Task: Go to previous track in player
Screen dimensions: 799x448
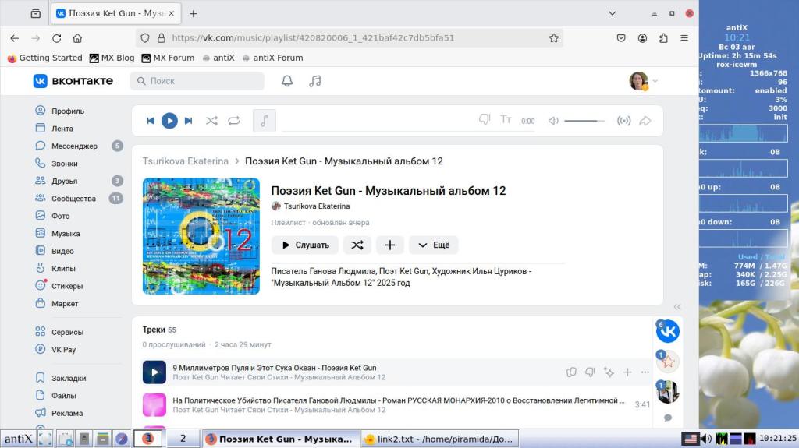Action: point(151,121)
